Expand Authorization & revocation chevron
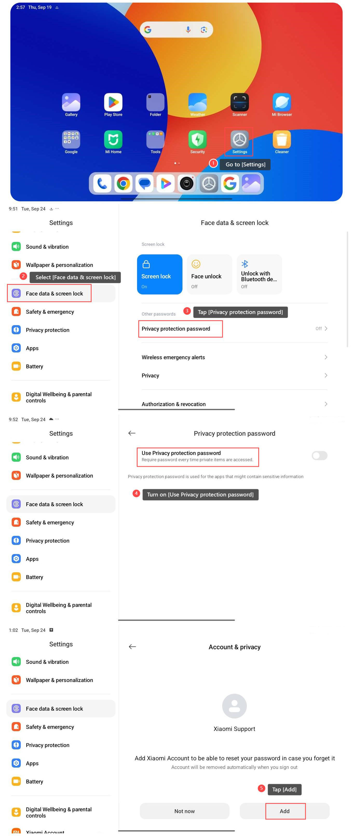The height and width of the screenshot is (836, 353). [x=325, y=404]
